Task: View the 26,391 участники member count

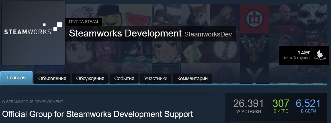Action: (249, 106)
